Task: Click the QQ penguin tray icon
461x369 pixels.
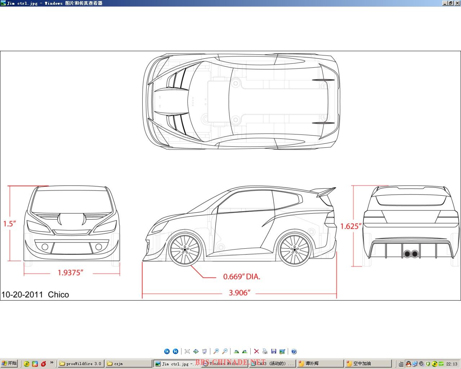Action: point(408,364)
